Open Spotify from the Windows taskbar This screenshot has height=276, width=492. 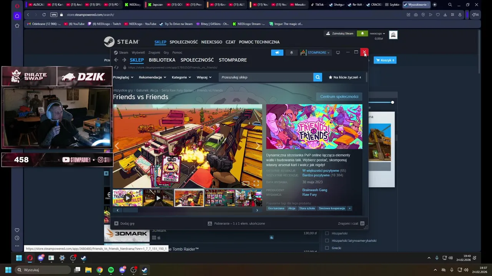(111, 270)
